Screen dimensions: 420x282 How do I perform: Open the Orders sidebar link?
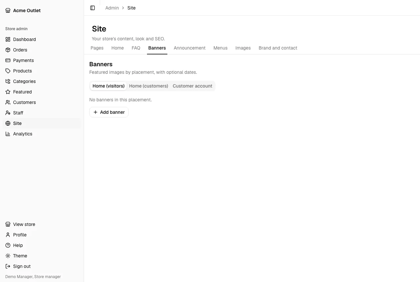coord(42,50)
